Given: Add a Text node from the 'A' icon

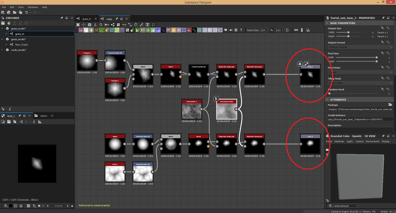Looking at the screenshot, I should coord(179,30).
